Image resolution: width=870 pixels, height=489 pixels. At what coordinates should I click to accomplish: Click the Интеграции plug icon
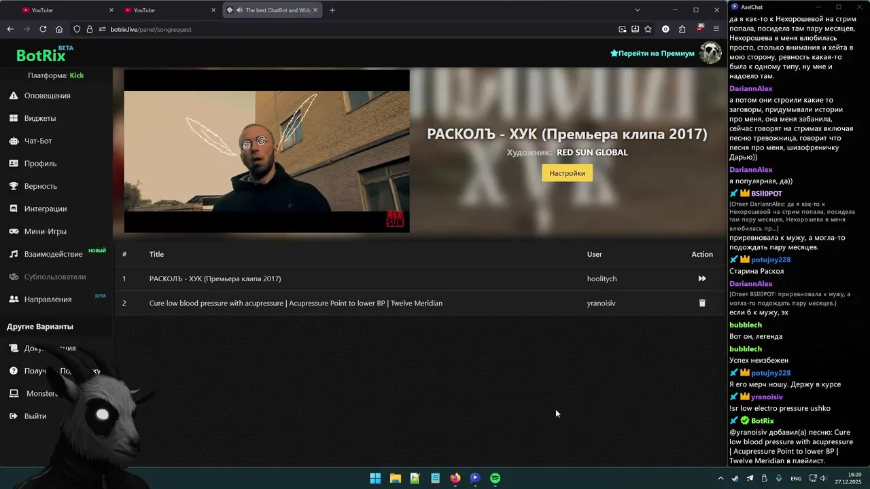(x=13, y=209)
